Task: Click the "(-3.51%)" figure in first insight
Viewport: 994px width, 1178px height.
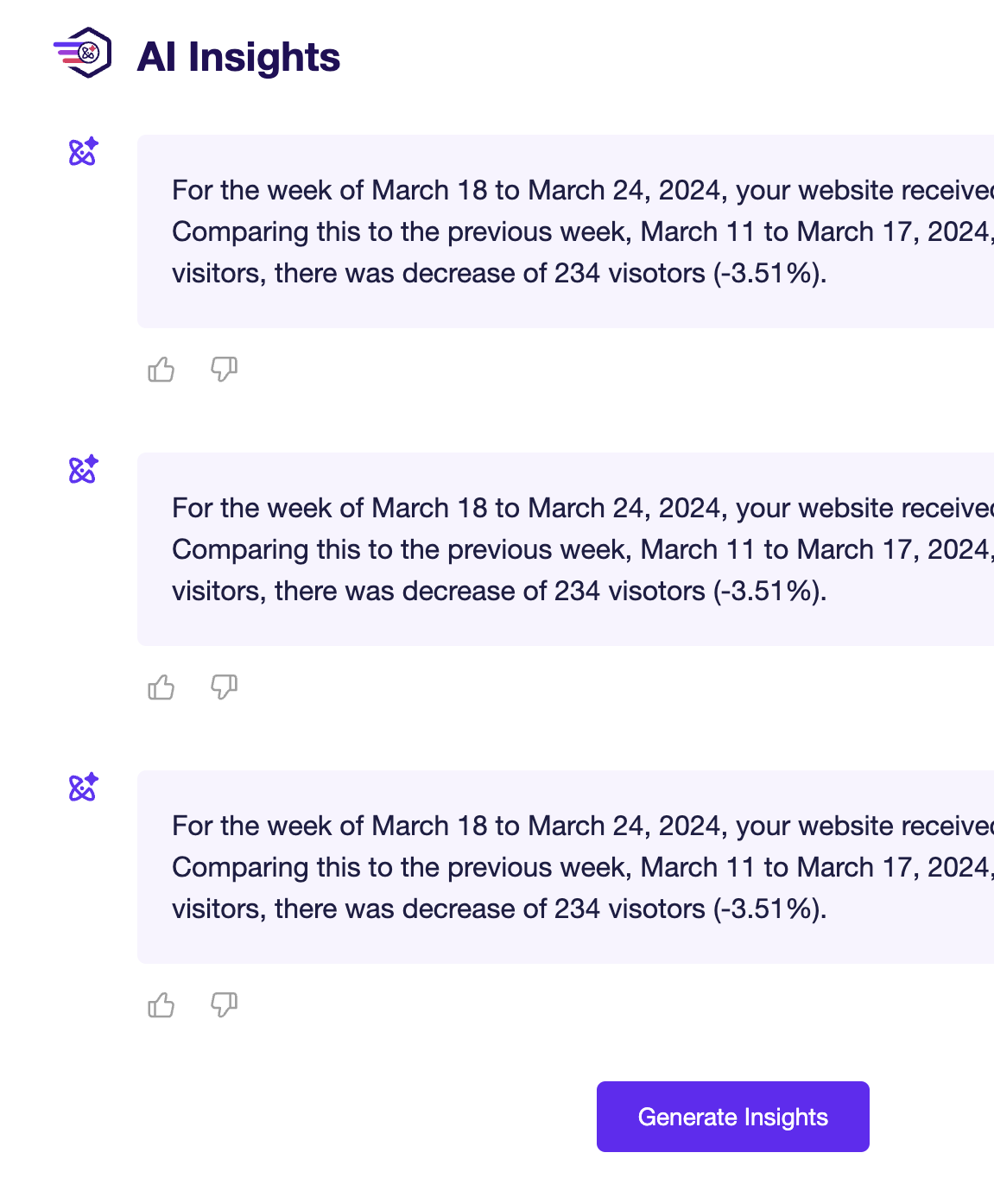Action: coord(769,274)
